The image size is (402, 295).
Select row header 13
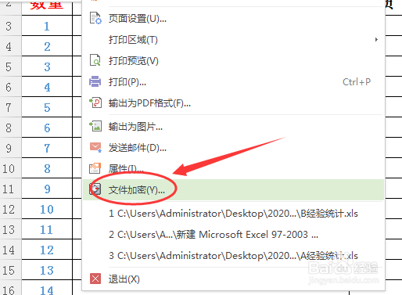pyautogui.click(x=10, y=229)
